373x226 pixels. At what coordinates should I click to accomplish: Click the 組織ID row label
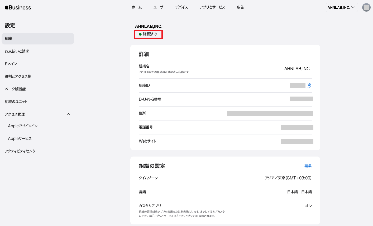point(144,85)
